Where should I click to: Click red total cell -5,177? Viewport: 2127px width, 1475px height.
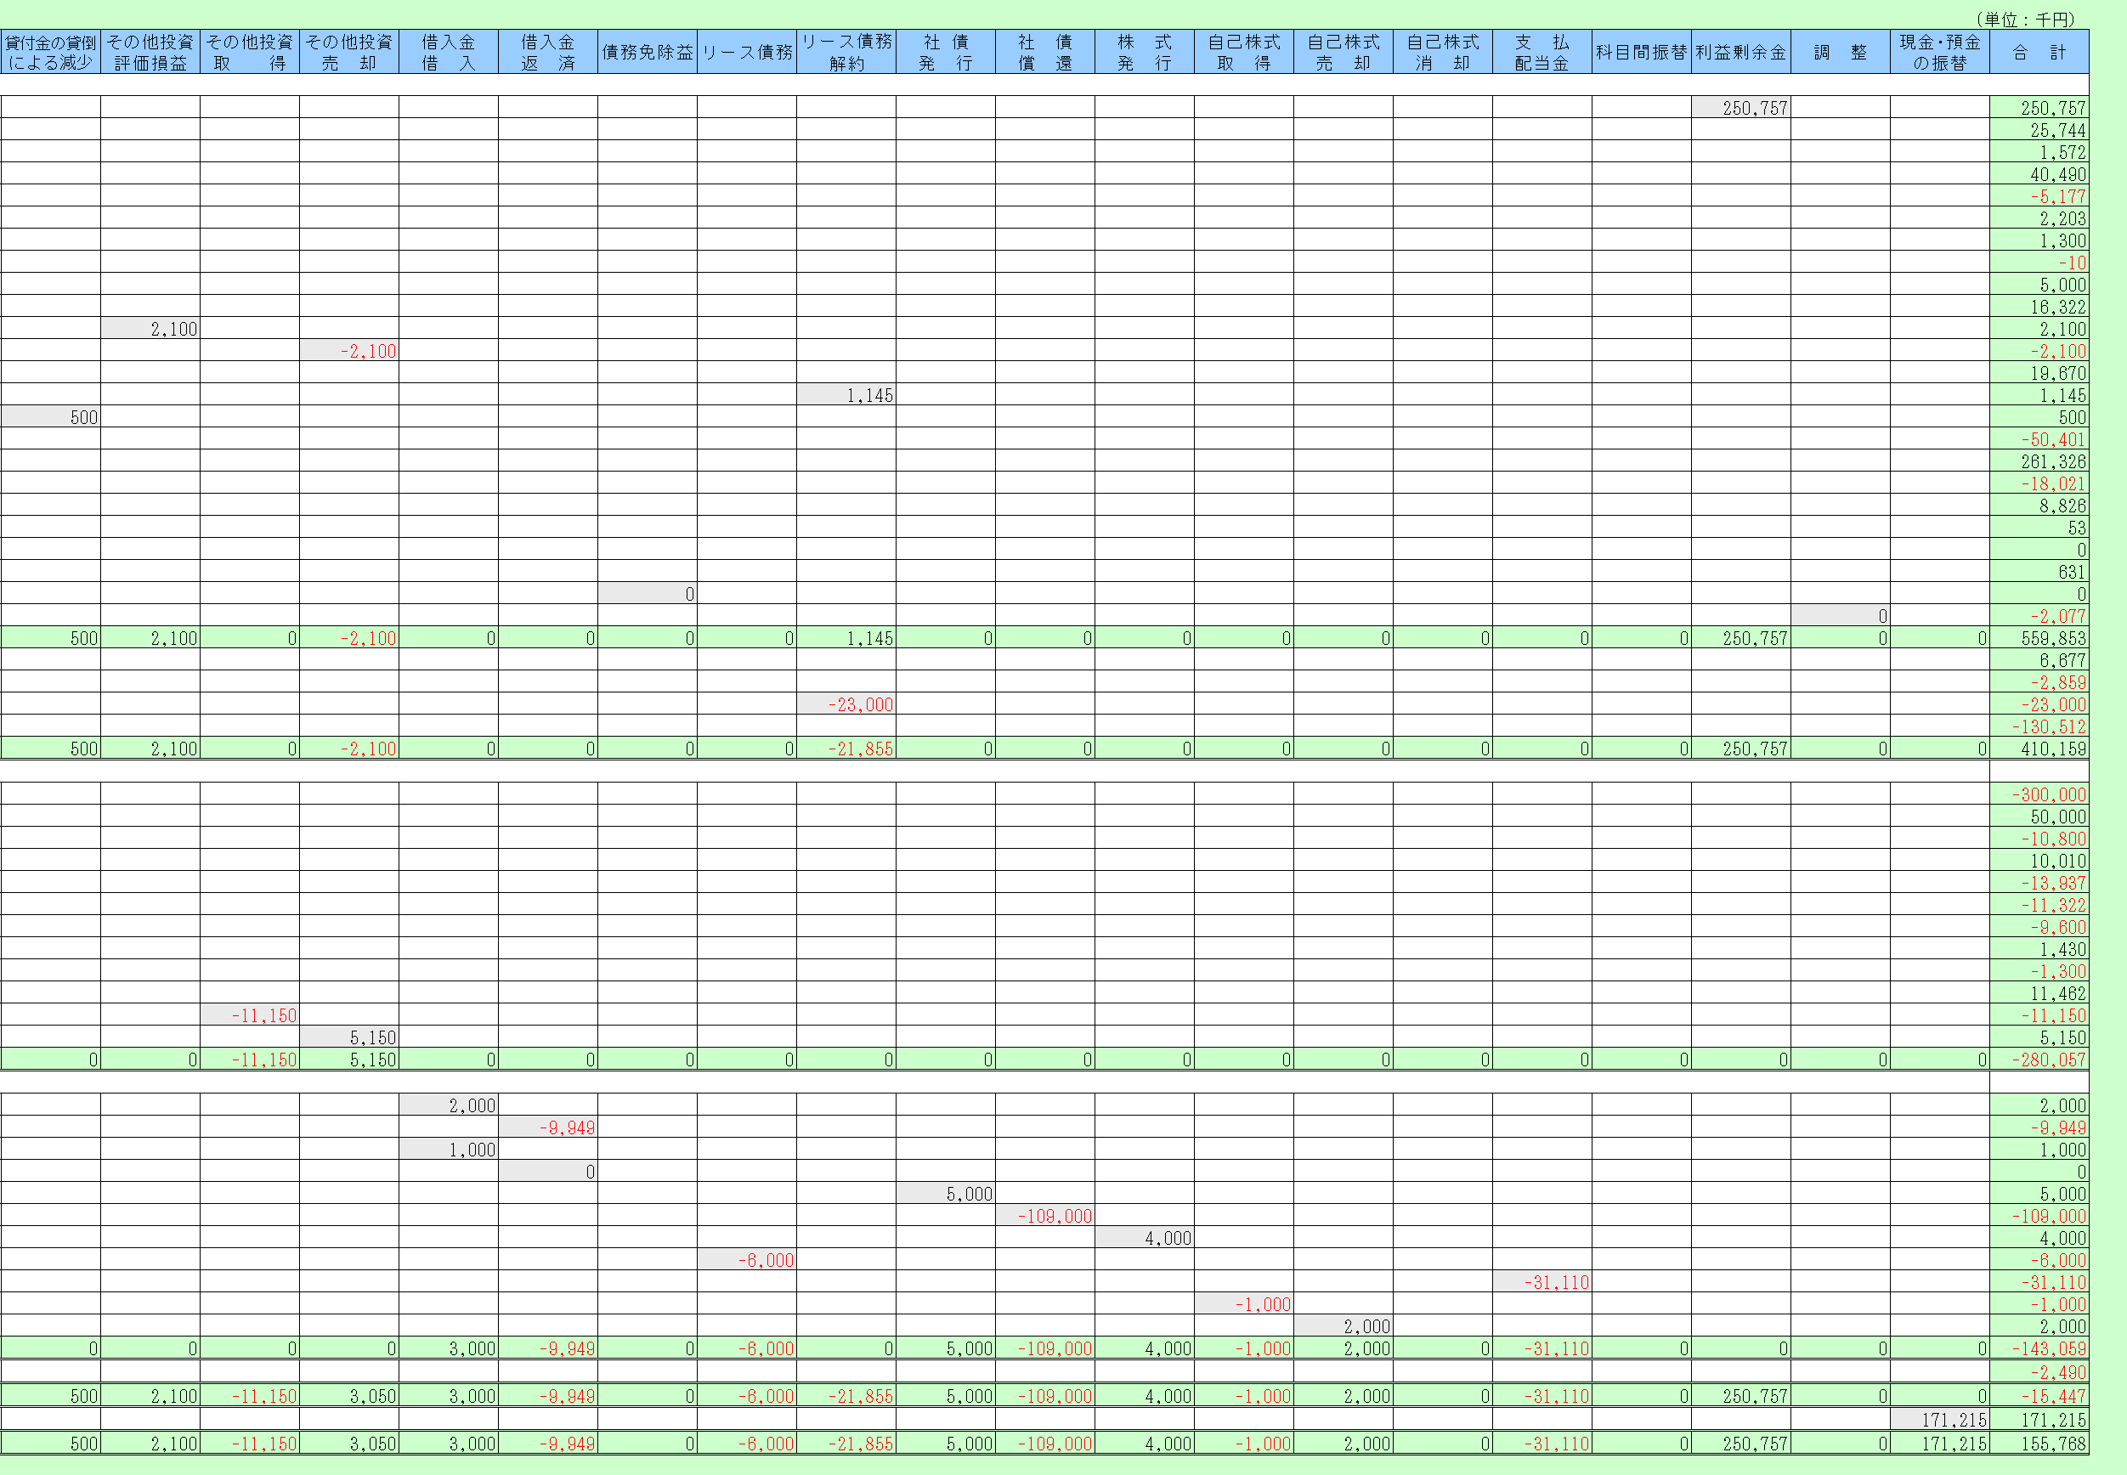click(x=2039, y=197)
